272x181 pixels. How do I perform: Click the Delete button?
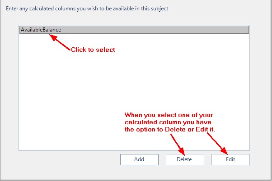[185, 159]
